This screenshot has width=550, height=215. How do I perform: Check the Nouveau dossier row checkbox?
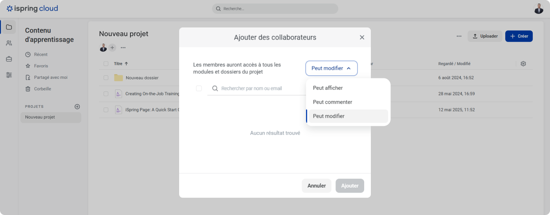point(106,78)
